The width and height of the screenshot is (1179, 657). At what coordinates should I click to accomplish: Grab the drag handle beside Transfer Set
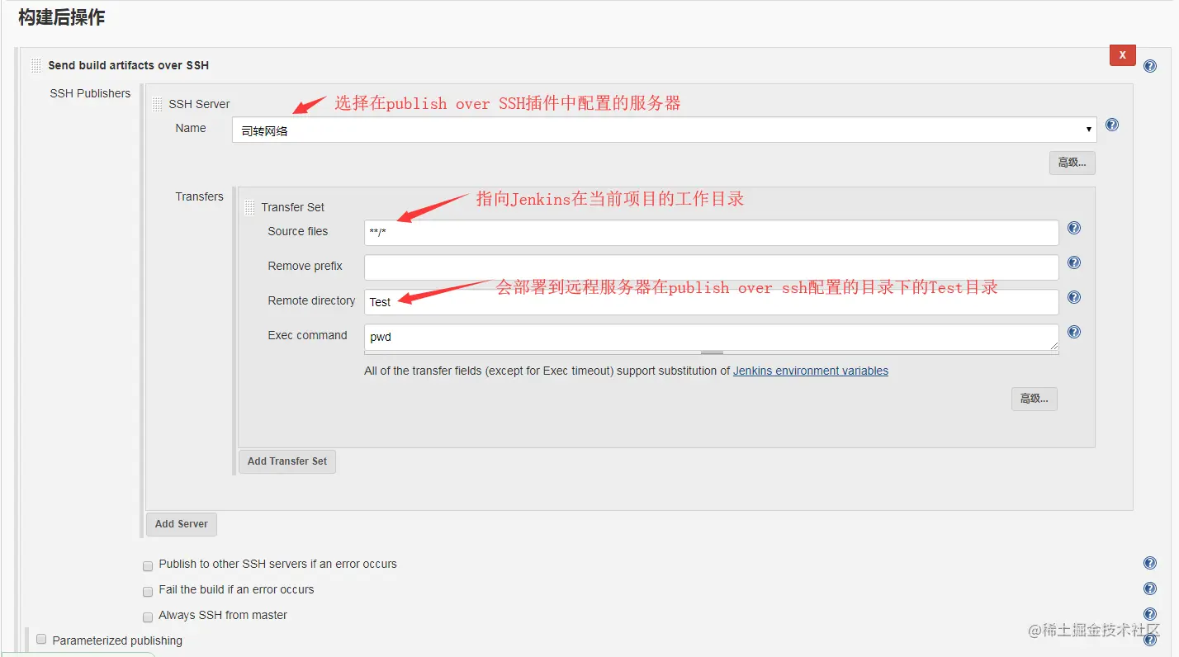250,207
